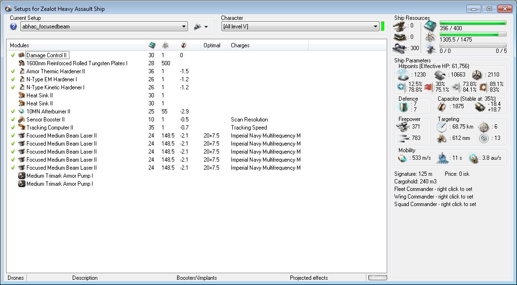
Task: Toggle the N-Type EM Hardener I checkmark
Action: pos(13,79)
